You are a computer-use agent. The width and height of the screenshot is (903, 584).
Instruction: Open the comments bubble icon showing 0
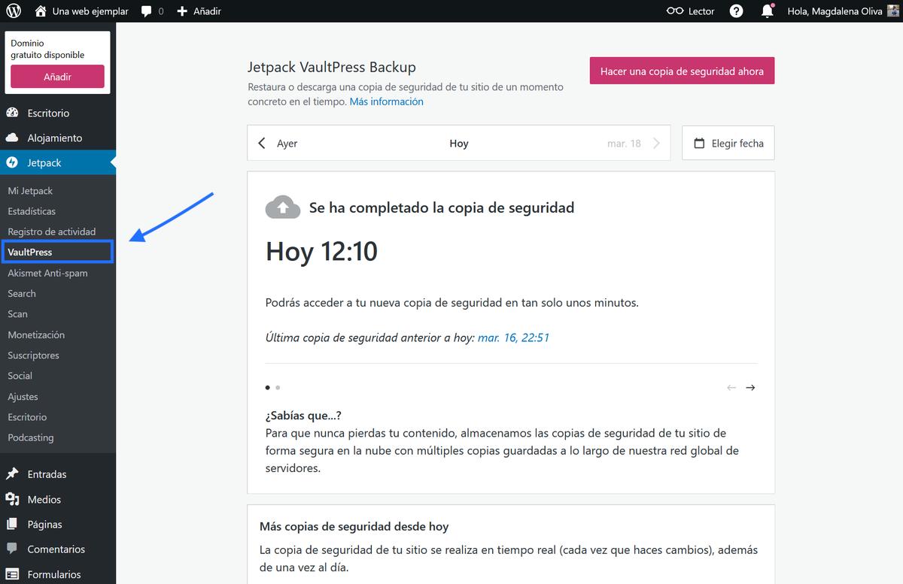click(148, 11)
